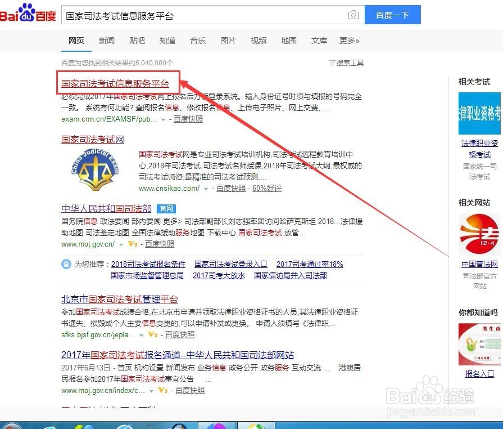503x429 pixels.
Task: Switch to the 文库 tab
Action: click(x=319, y=41)
